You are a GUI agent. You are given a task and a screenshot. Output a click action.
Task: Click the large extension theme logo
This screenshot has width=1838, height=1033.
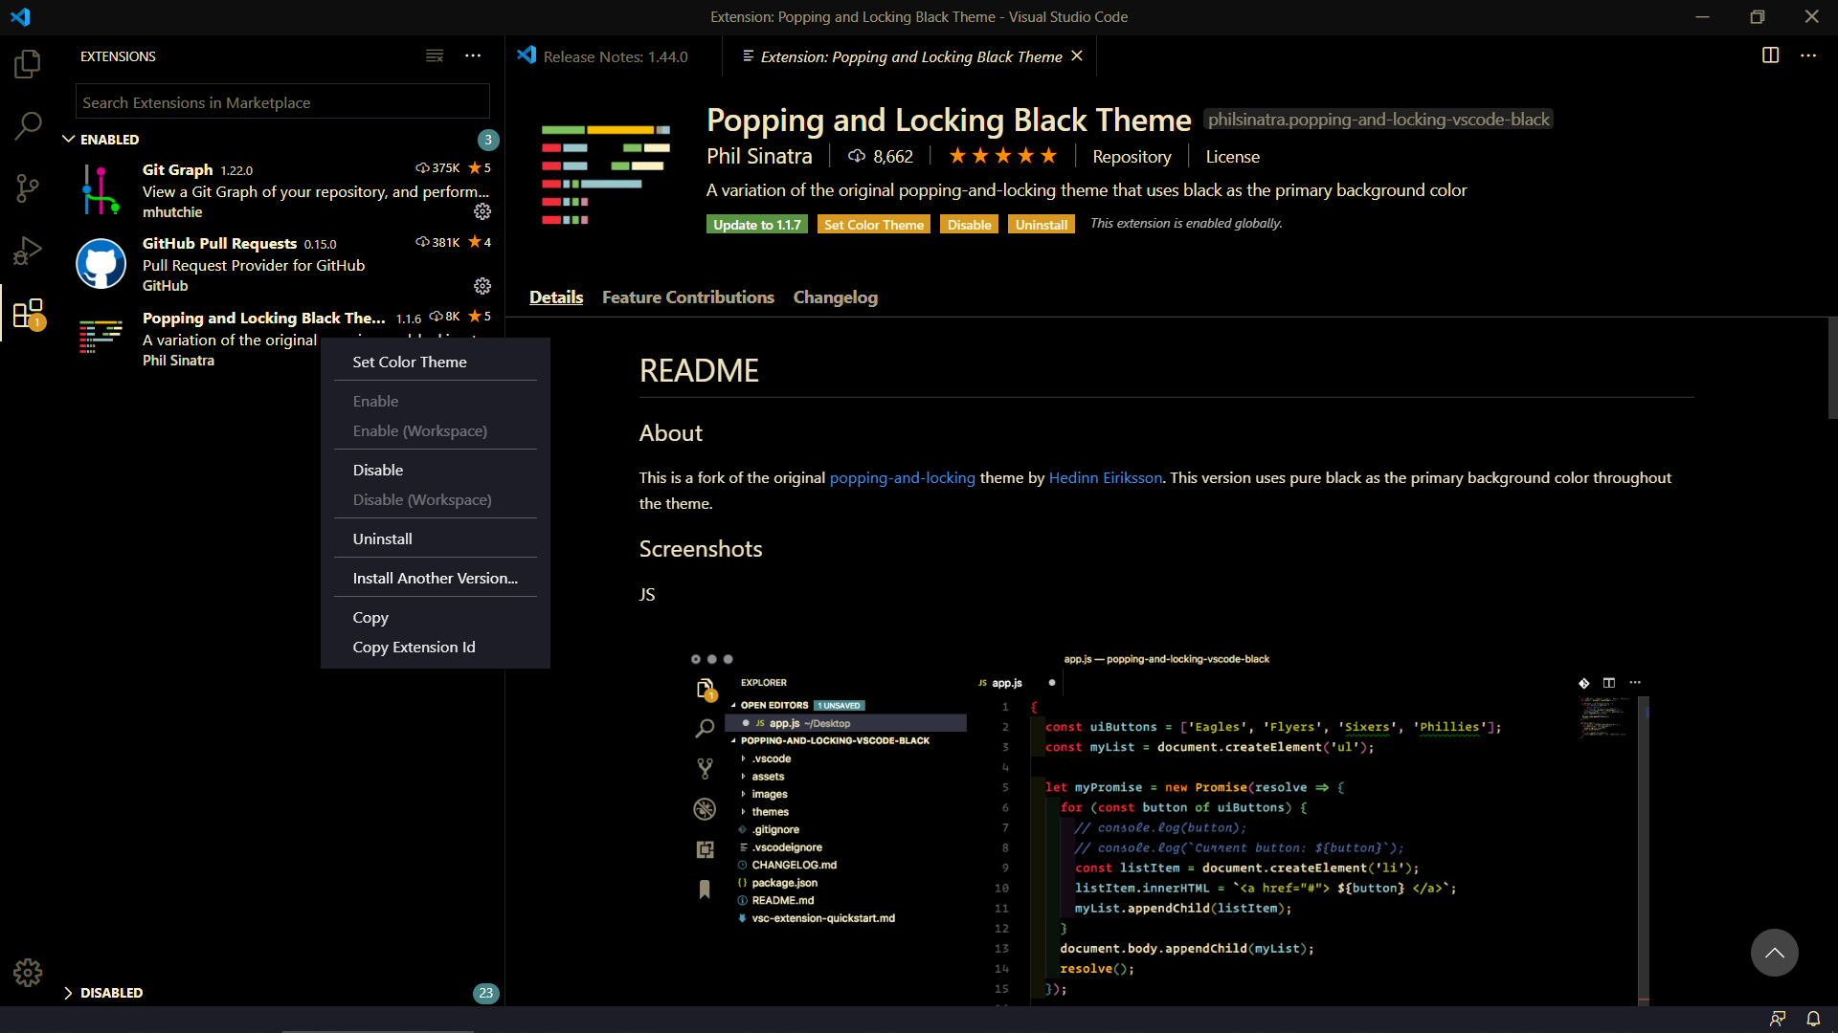pos(606,175)
